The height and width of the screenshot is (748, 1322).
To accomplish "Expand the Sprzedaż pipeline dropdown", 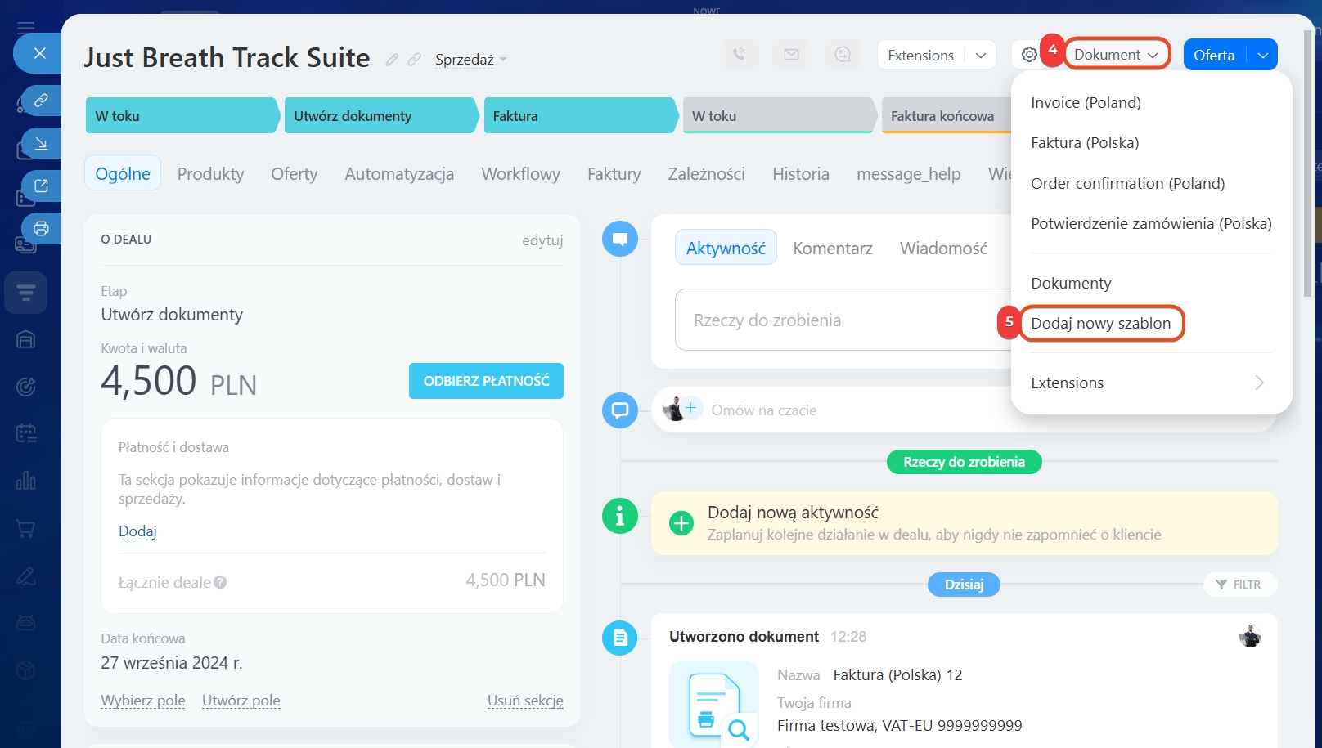I will coord(471,60).
